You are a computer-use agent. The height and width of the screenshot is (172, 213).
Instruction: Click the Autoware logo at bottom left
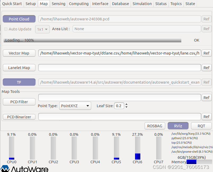coord(24,169)
